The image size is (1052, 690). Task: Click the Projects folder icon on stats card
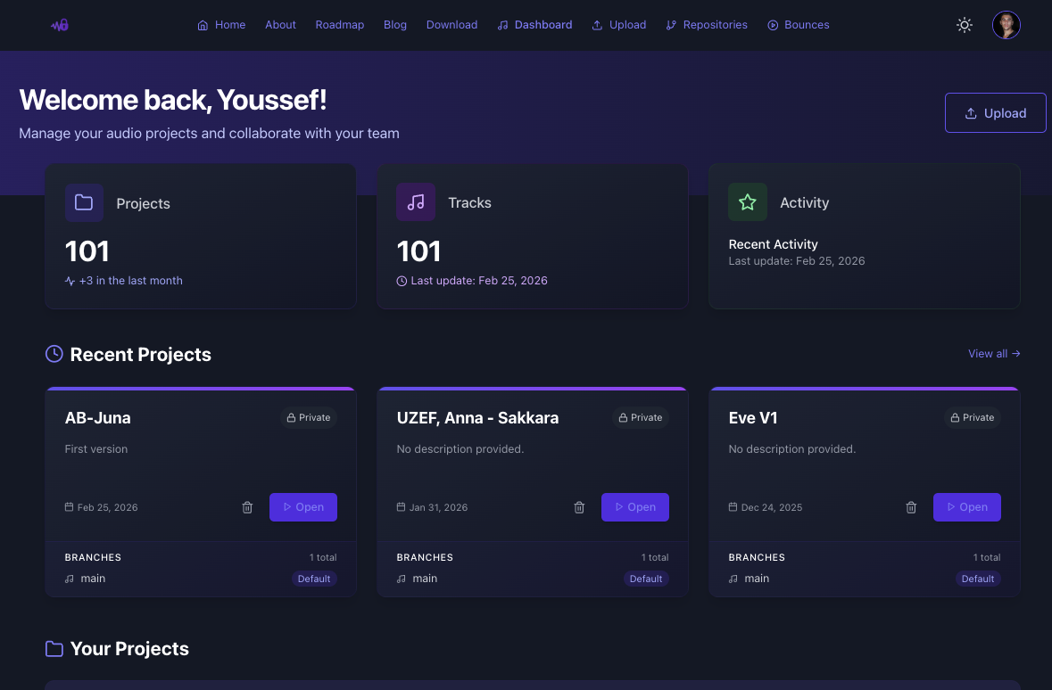pos(84,202)
